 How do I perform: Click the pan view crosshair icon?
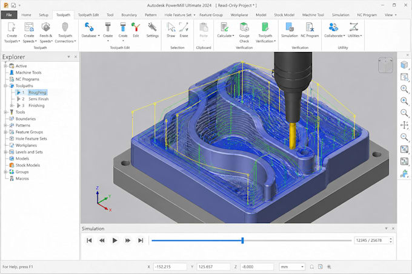(x=404, y=125)
